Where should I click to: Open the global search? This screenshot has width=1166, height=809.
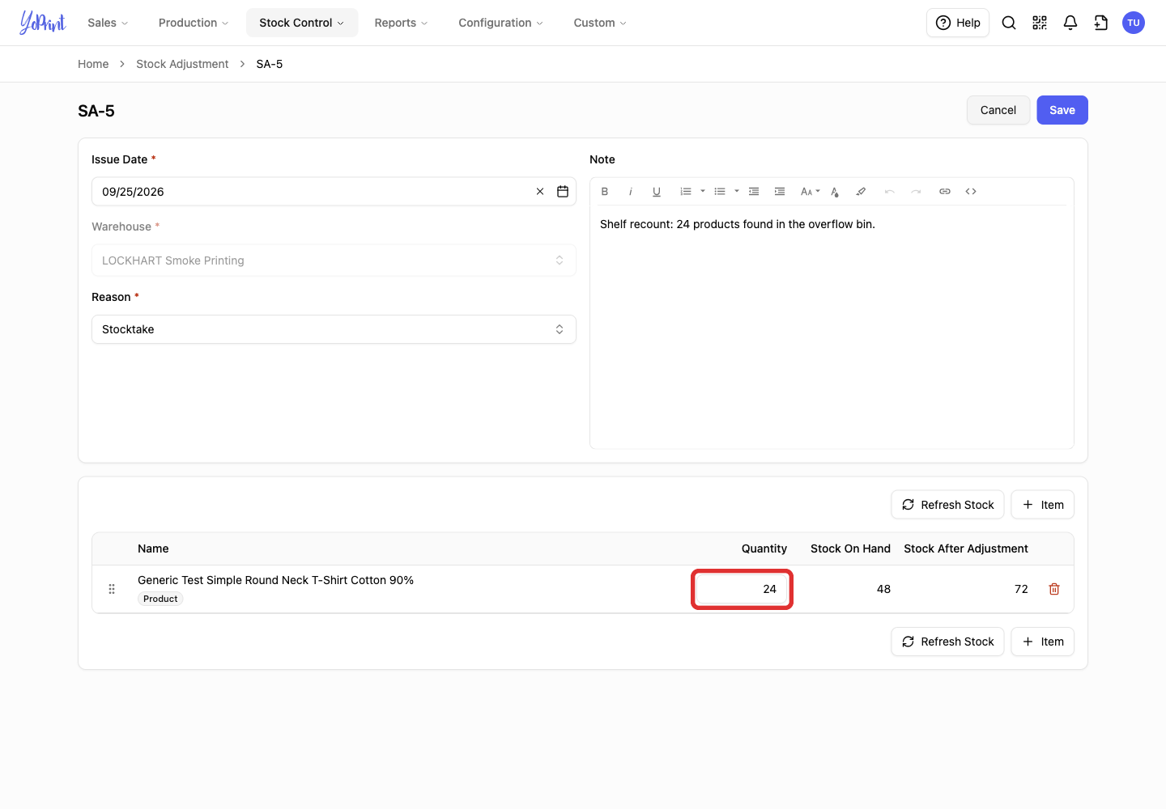1009,23
